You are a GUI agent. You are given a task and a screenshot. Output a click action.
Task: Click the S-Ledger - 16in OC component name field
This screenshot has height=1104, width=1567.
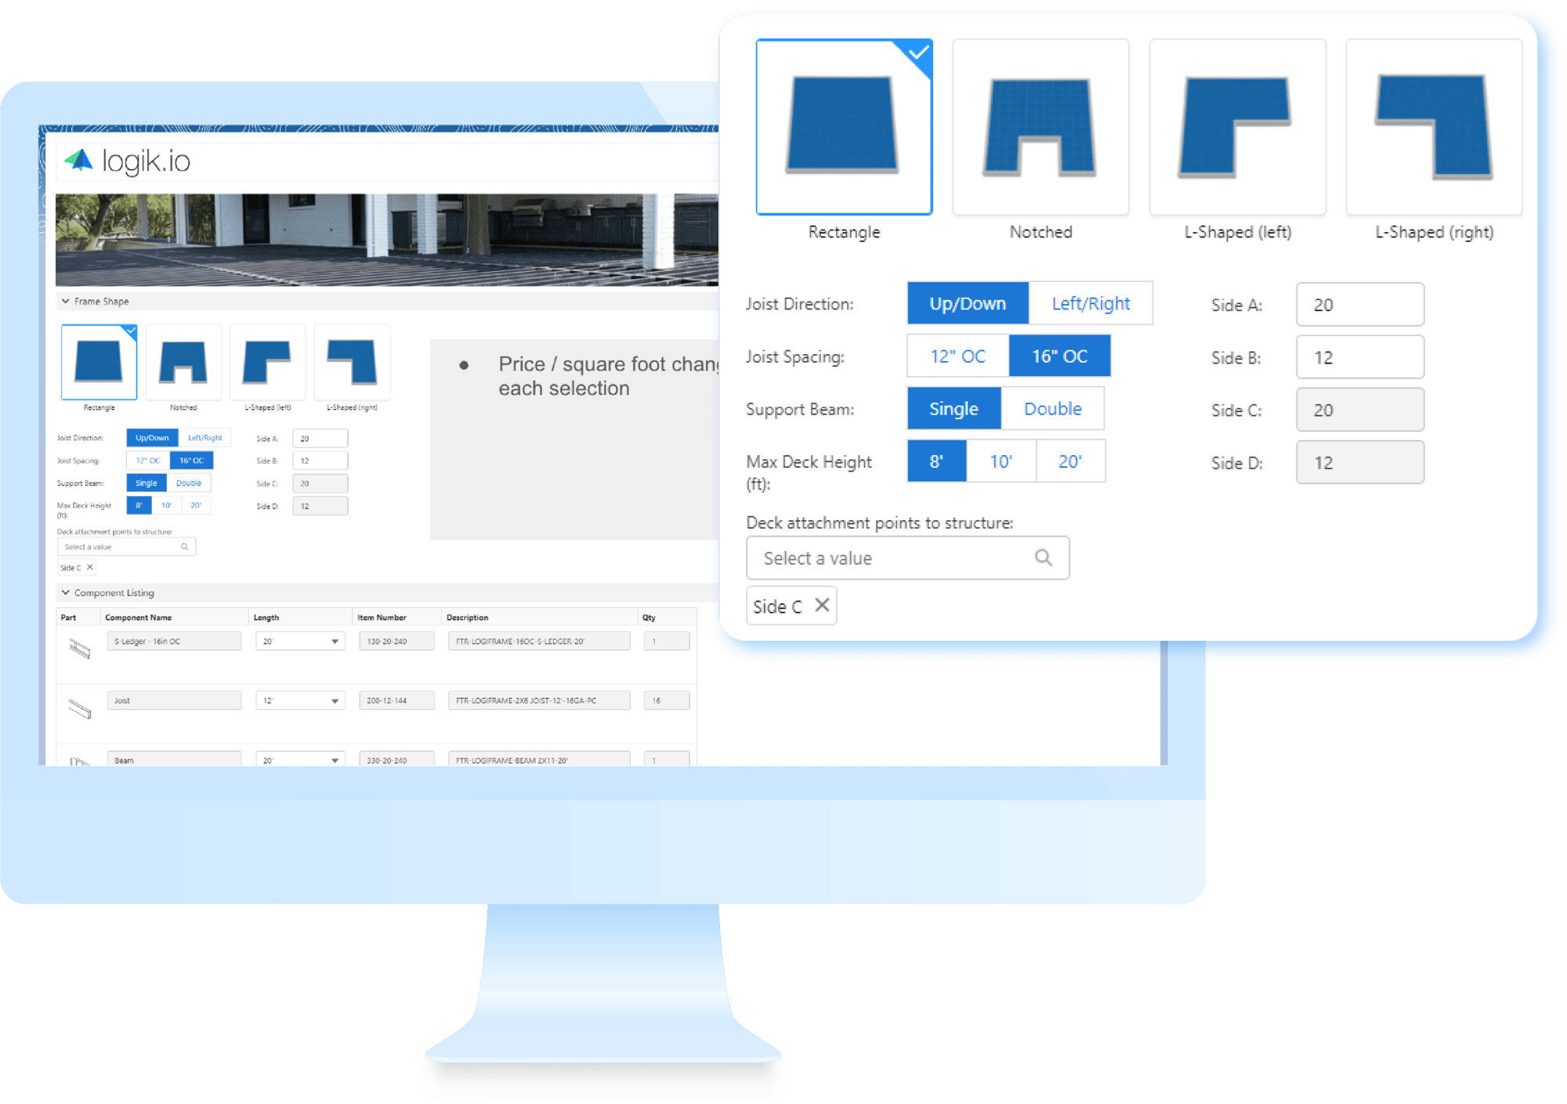174,641
